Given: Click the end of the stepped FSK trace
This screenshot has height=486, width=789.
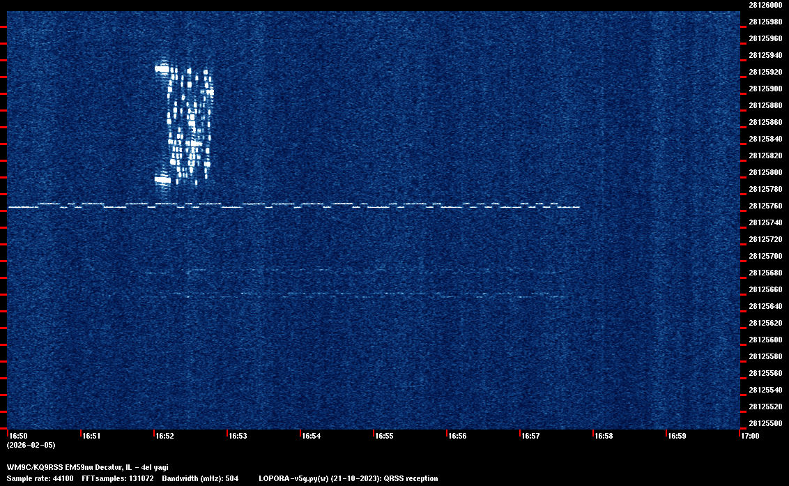Looking at the screenshot, I should click(x=577, y=207).
